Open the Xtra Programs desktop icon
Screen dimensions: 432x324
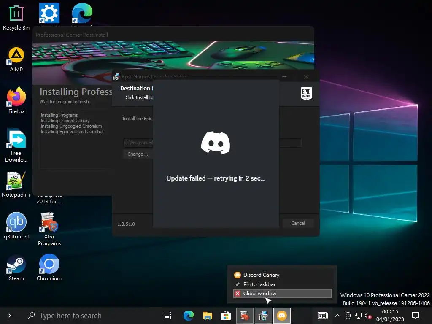[49, 229]
